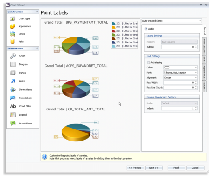Open the Auto-created Series dropdown
211x178 pixels.
(x=172, y=21)
